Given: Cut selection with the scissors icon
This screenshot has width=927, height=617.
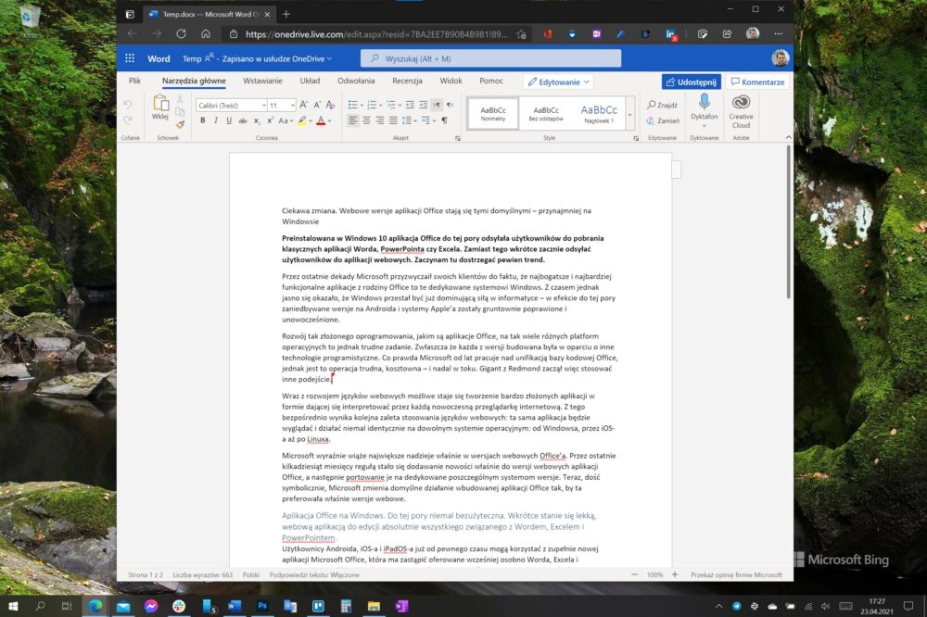Looking at the screenshot, I should click(x=181, y=99).
